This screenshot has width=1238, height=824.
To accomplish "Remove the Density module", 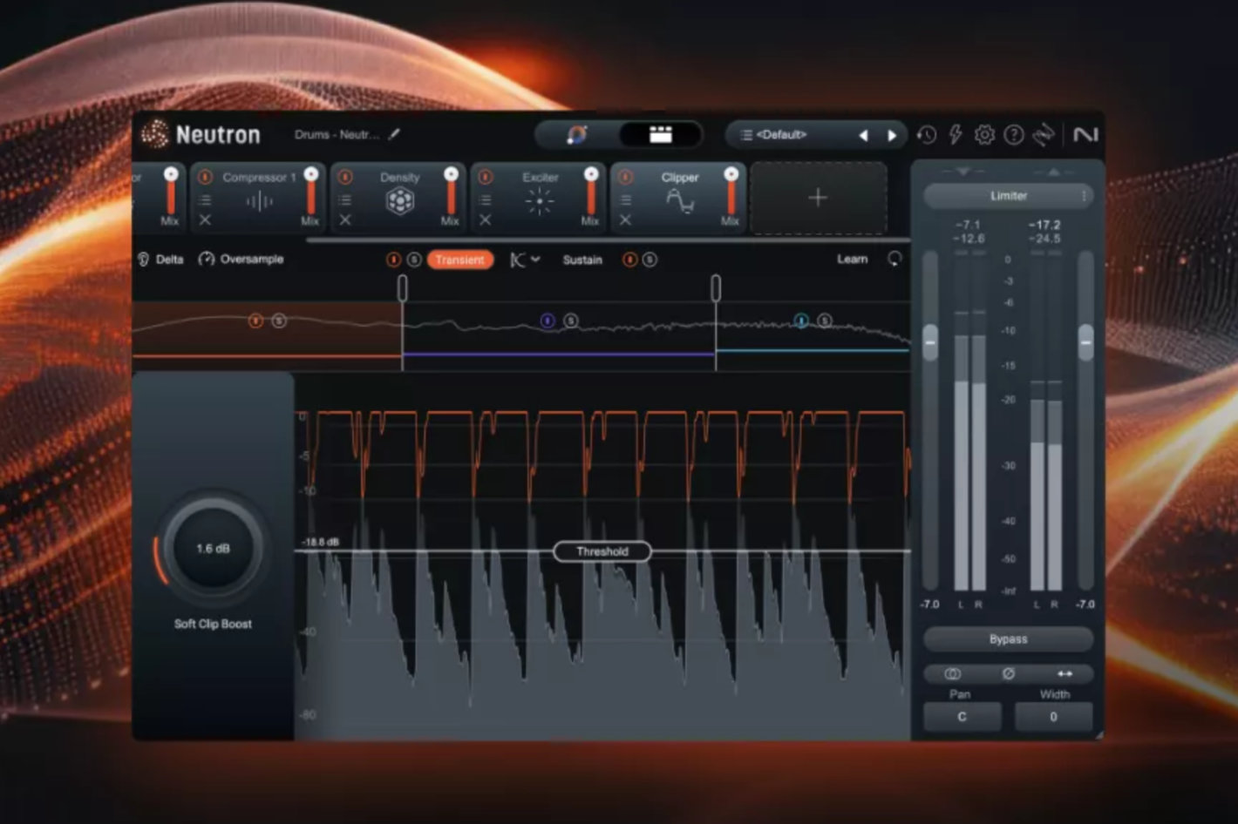I will pos(345,220).
